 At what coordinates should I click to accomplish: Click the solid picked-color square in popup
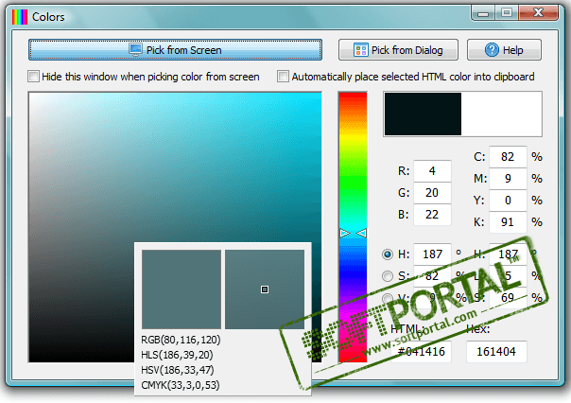point(182,289)
